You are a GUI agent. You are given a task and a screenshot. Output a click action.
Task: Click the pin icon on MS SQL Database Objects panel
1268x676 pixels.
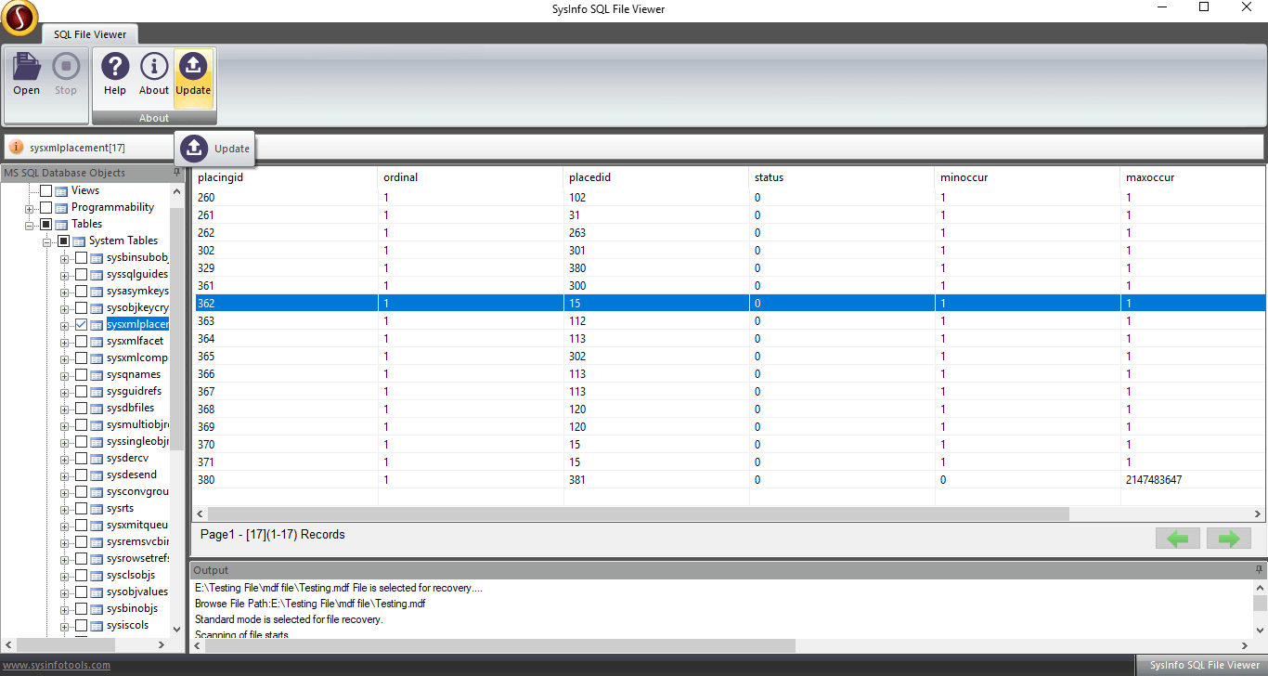pyautogui.click(x=175, y=172)
